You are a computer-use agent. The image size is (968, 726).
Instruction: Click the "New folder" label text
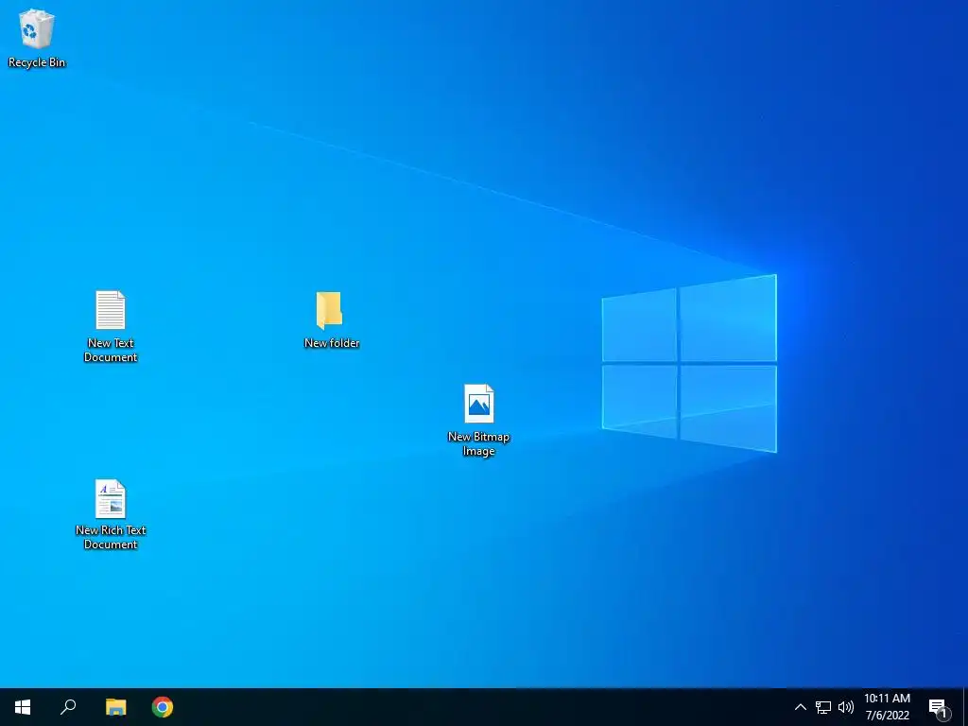coord(332,343)
